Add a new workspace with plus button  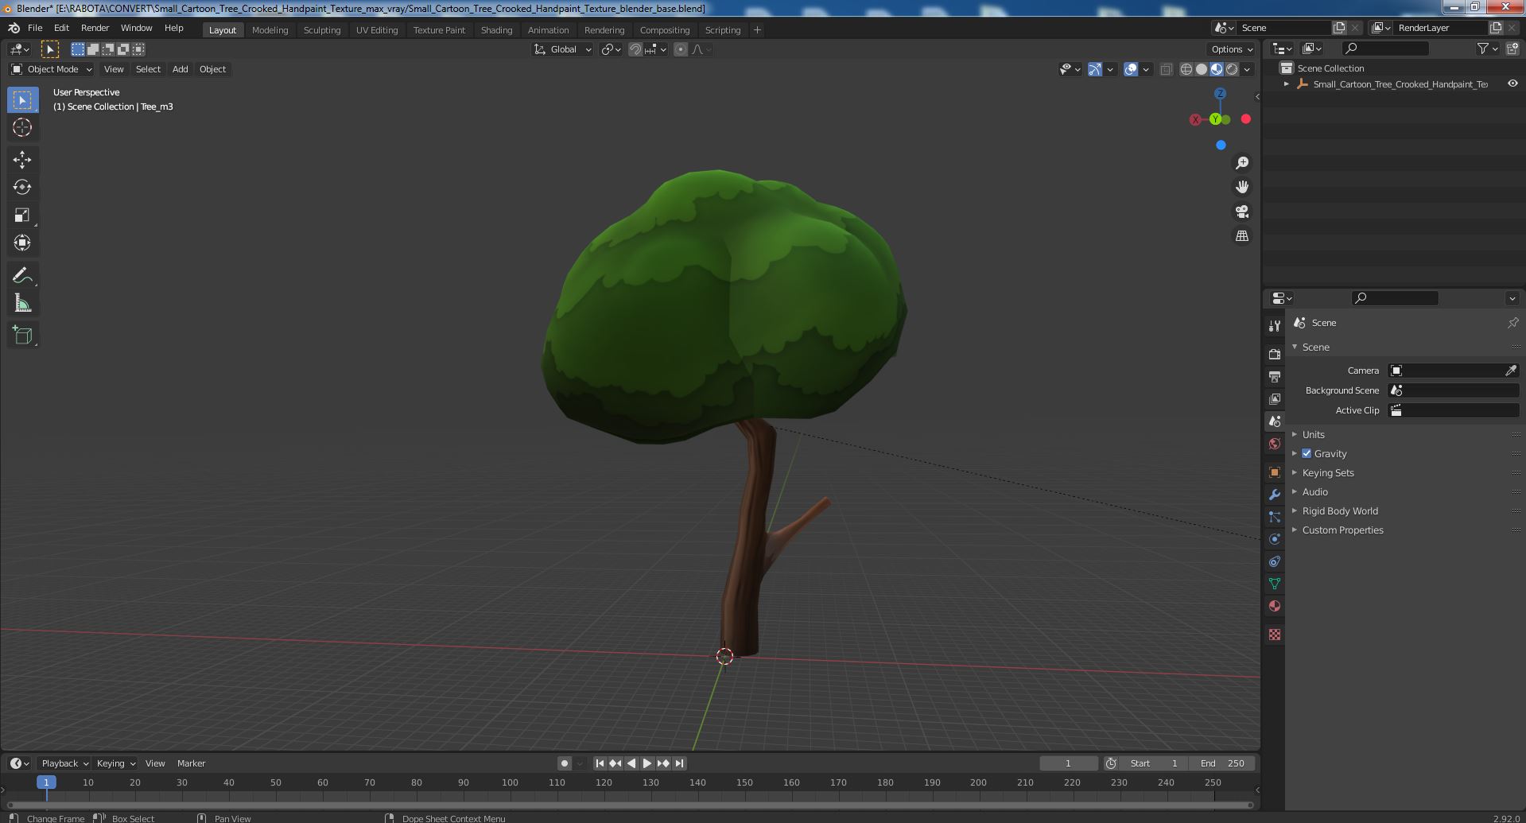757,30
